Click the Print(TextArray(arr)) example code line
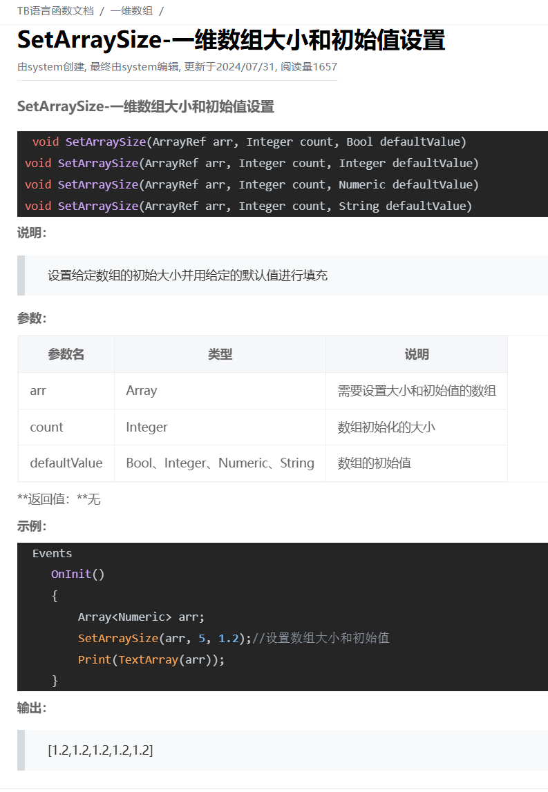This screenshot has width=548, height=792. (151, 659)
